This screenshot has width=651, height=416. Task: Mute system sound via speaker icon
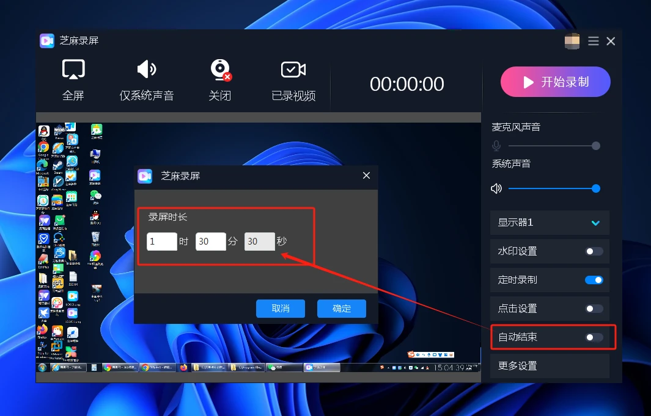(496, 188)
